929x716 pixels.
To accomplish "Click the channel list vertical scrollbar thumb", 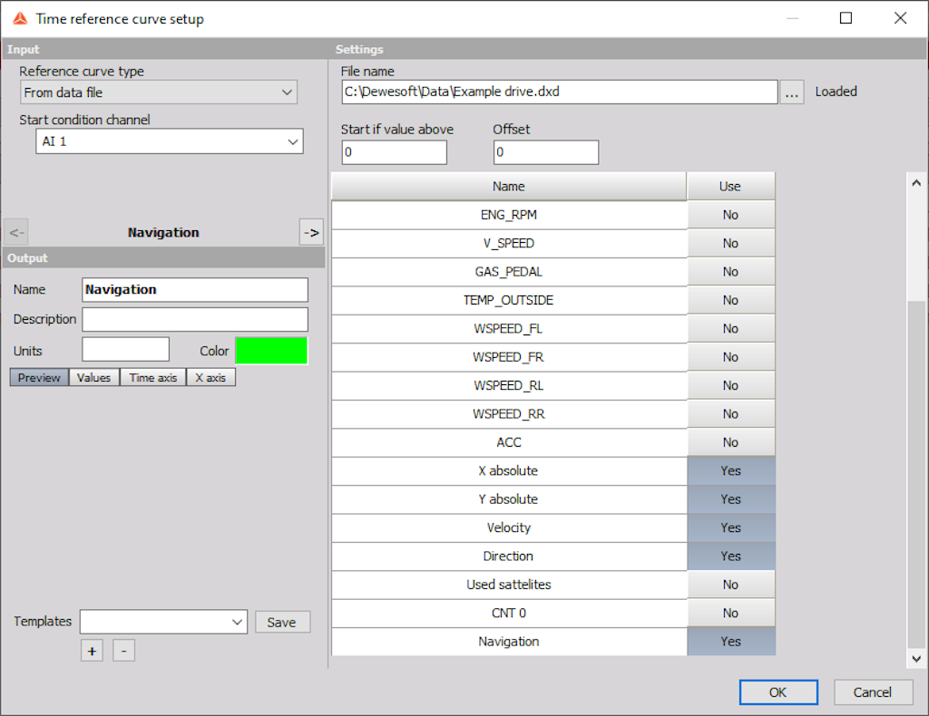I will click(x=916, y=473).
